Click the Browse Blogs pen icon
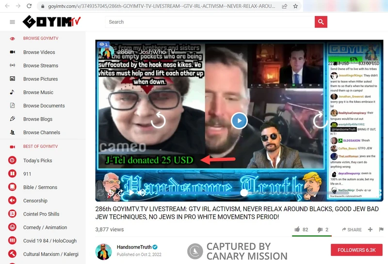Viewport: 388px width, 264px height. click(x=12, y=119)
